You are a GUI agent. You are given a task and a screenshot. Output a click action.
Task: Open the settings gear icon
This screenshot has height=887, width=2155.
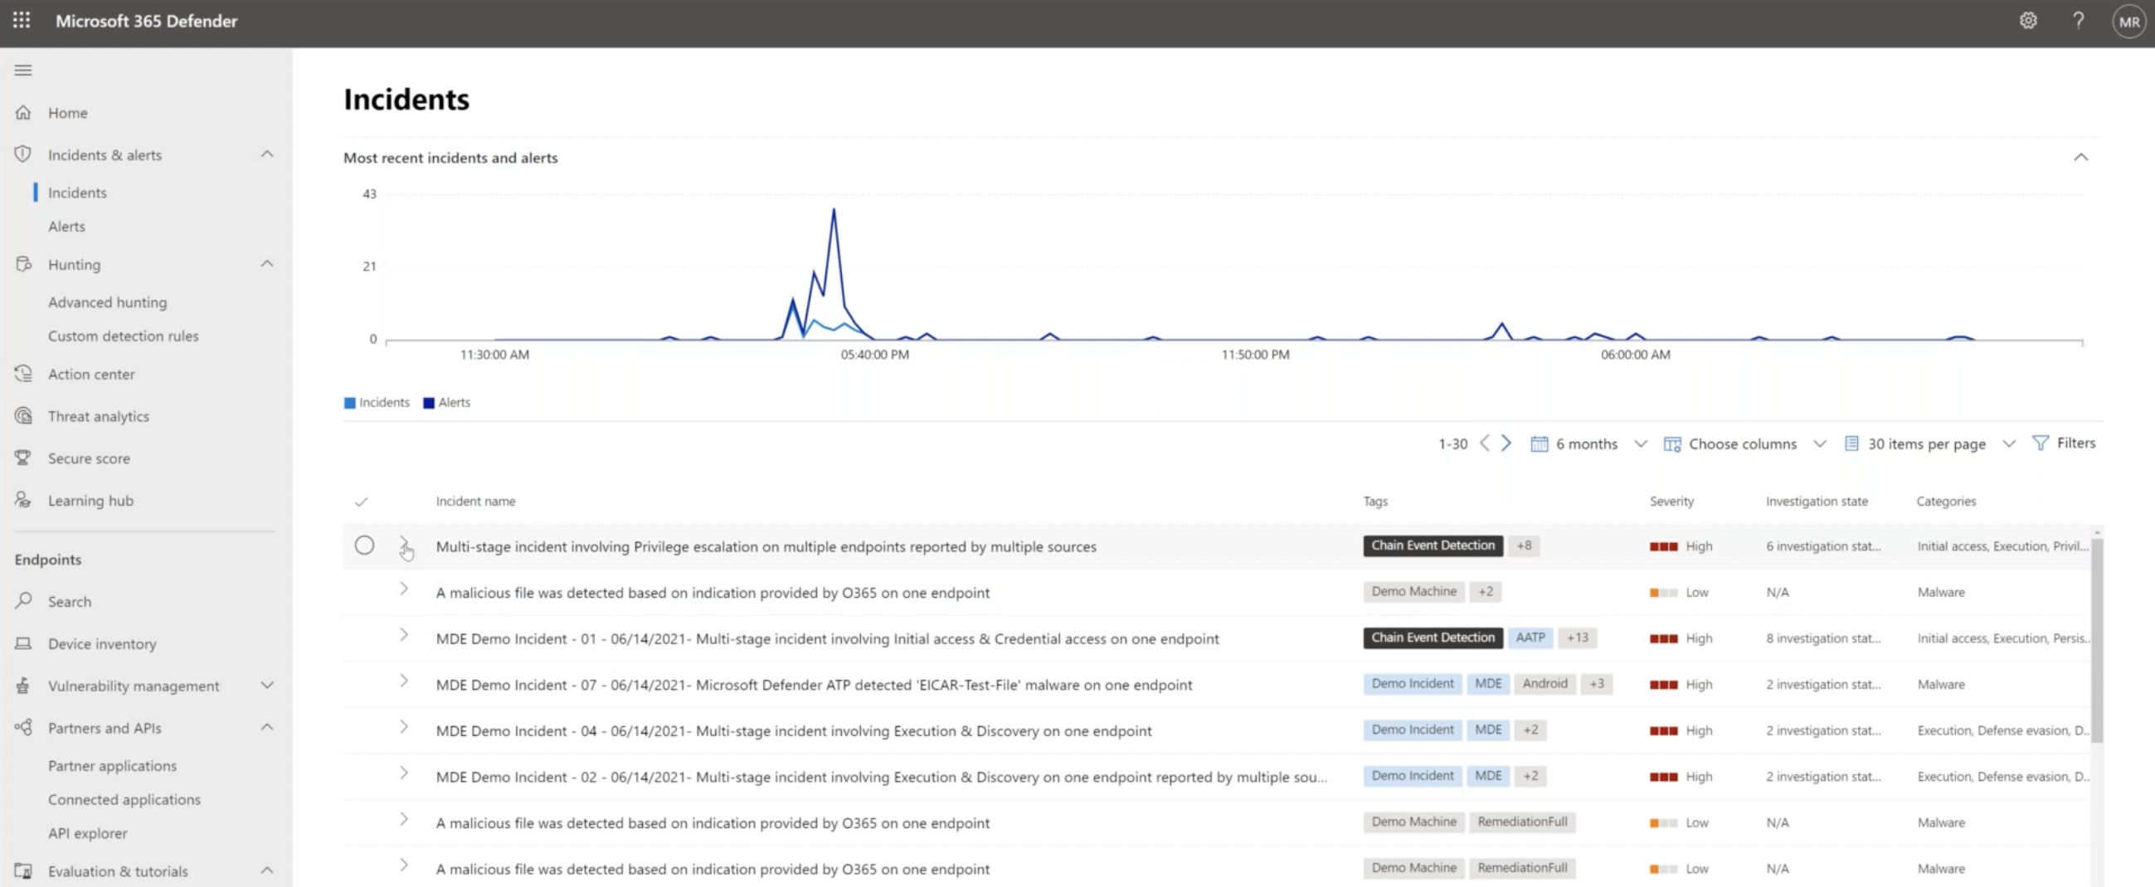click(2028, 21)
